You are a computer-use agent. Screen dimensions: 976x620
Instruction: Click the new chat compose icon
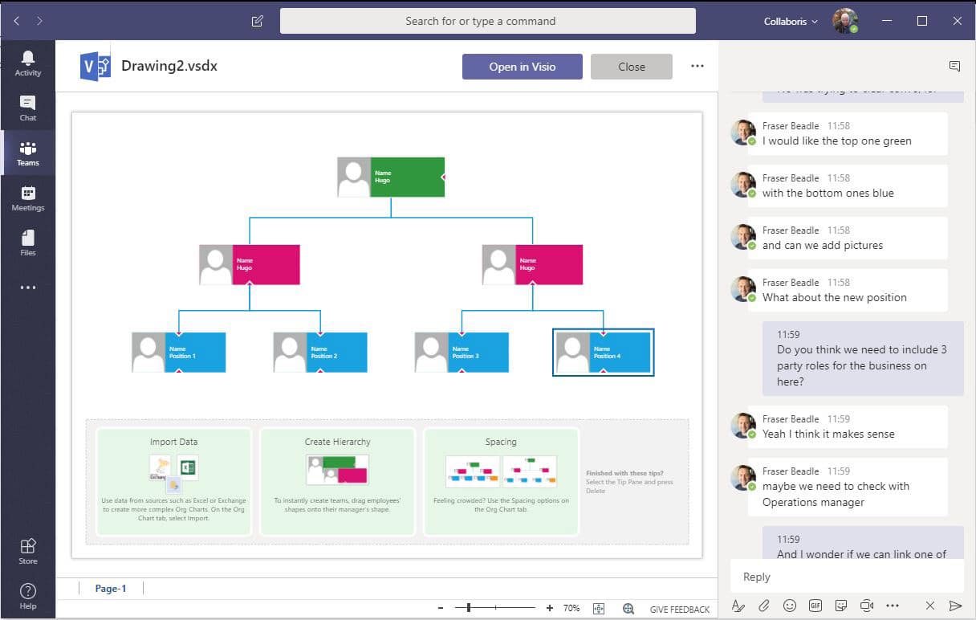point(257,21)
